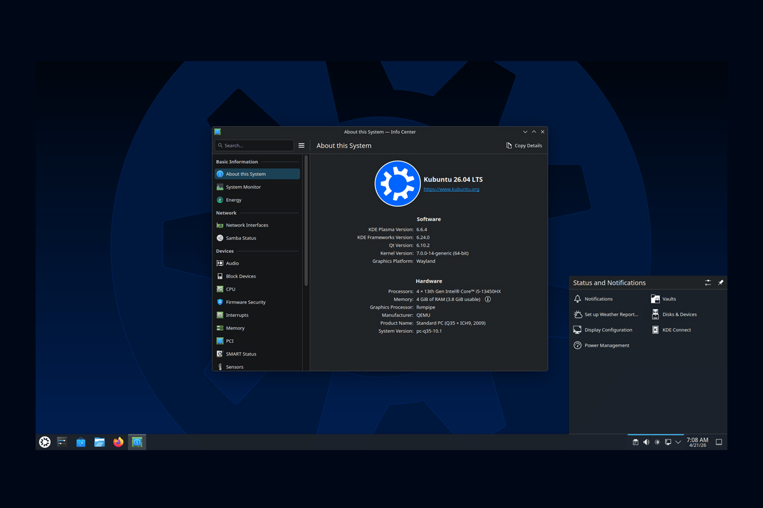Open the clipboard tray icon
The height and width of the screenshot is (508, 763).
[x=635, y=442]
